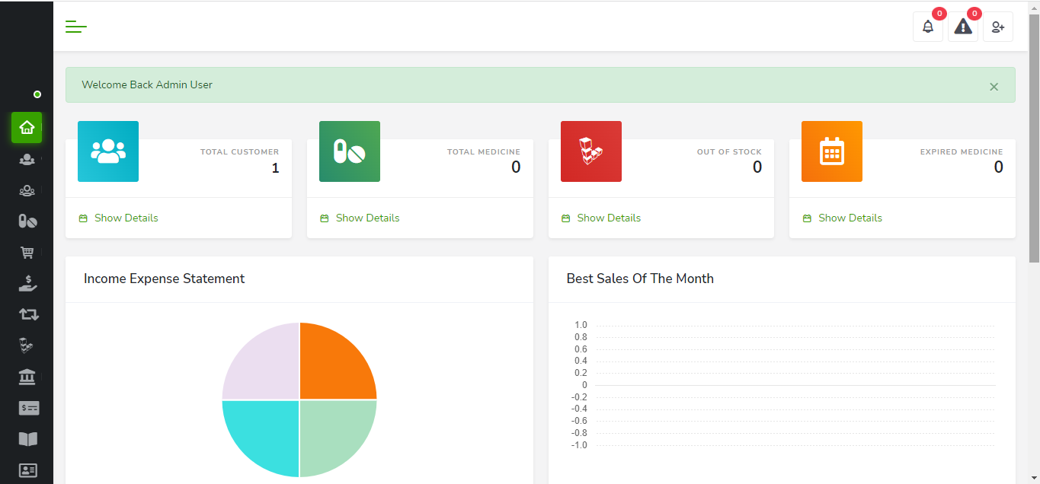Open the bank building icon in sidebar

(27, 377)
